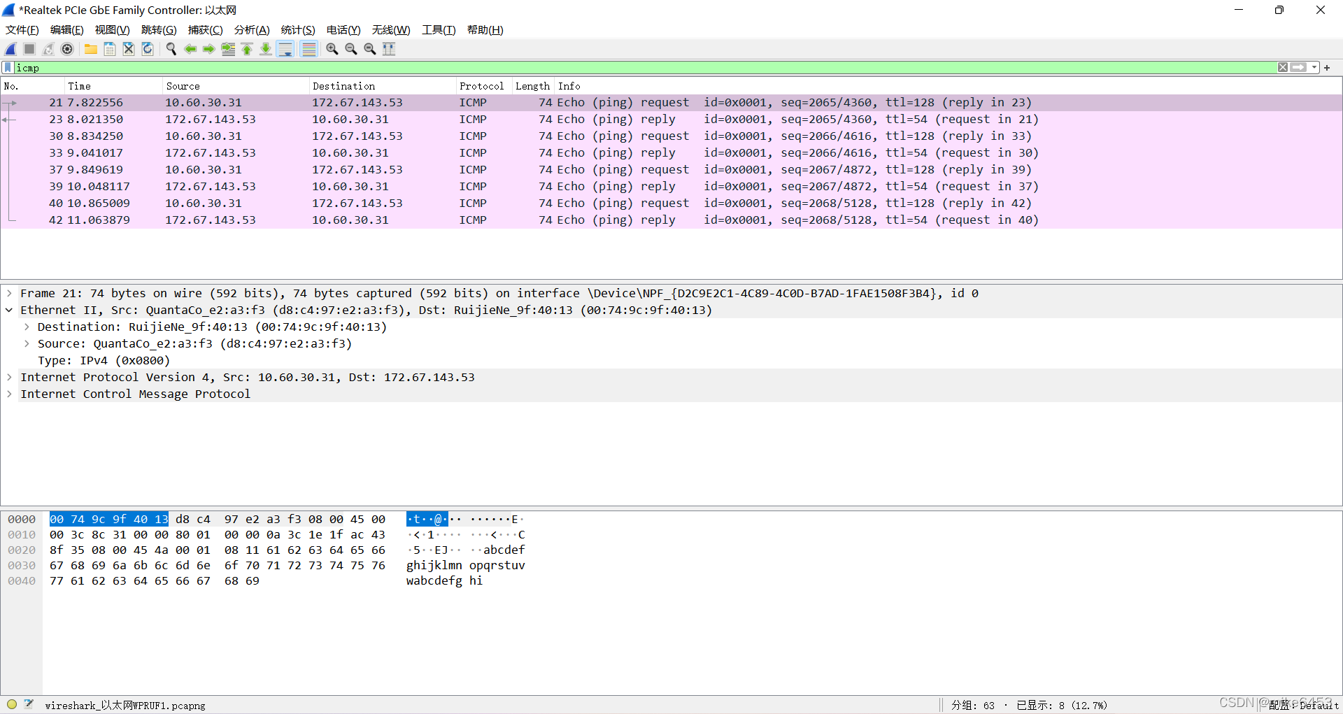Sort by Source column header
The height and width of the screenshot is (714, 1343).
[x=235, y=86]
